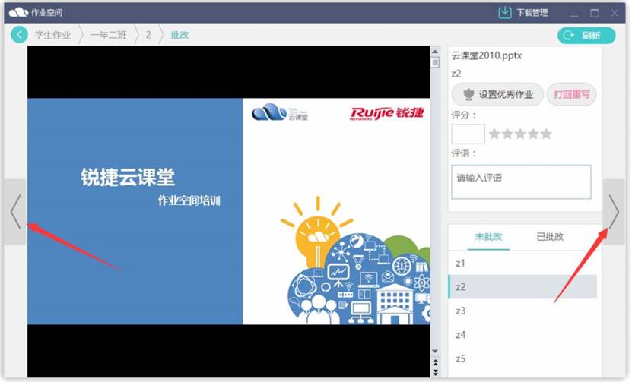The image size is (632, 382).
Task: Click the 刷新 refresh button
Action: click(586, 36)
